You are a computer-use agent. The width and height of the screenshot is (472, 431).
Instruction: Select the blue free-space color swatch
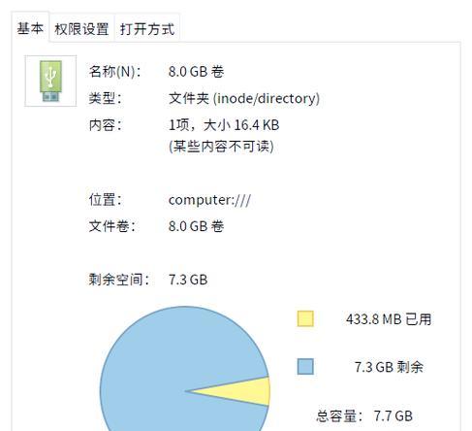[305, 367]
